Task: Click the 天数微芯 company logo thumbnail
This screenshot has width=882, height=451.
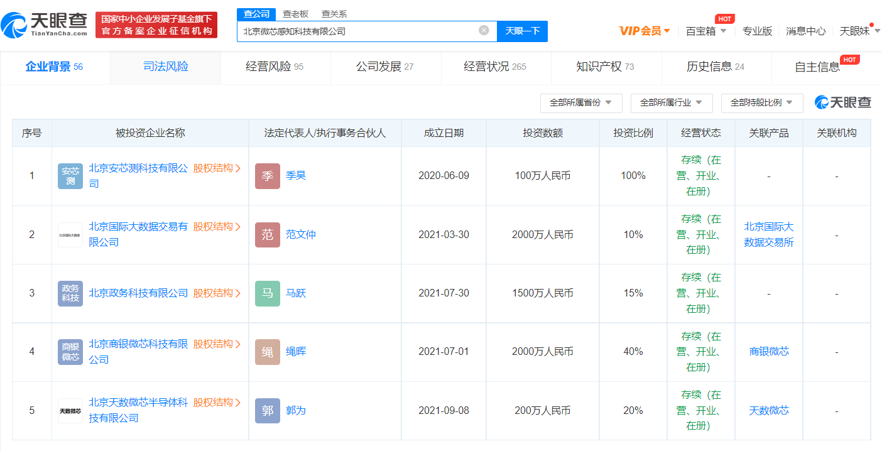Action: [x=70, y=411]
